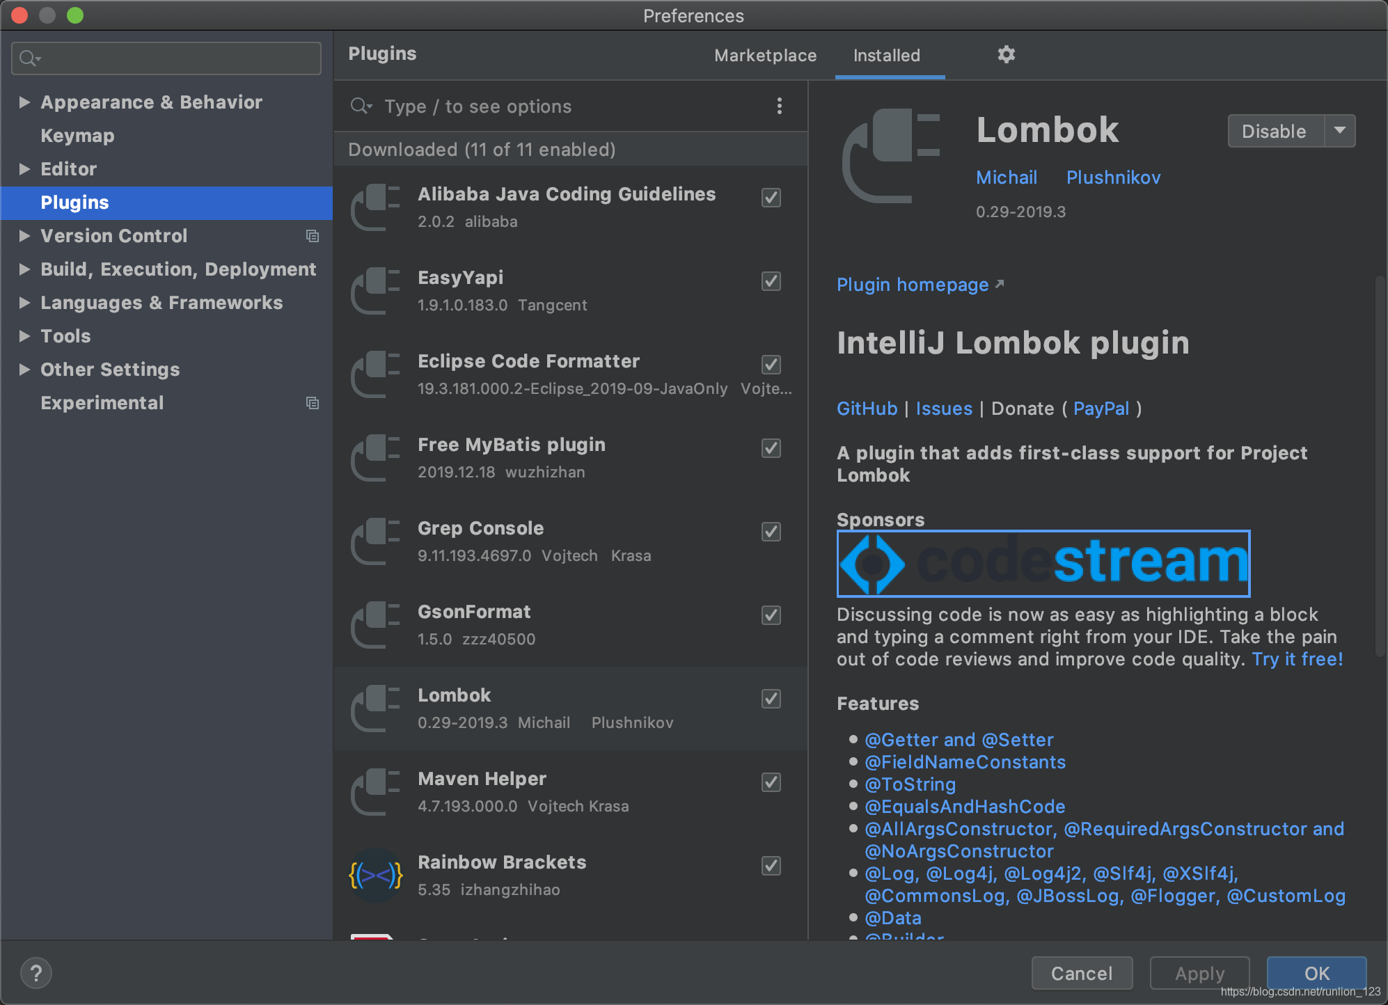1388x1005 pixels.
Task: Click the Disable button for Lombok
Action: [x=1275, y=131]
